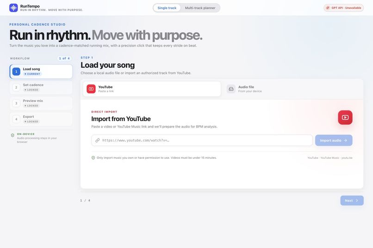This screenshot has height=248, width=373.
Task: Switch to the Audio file source tab
Action: (x=293, y=89)
